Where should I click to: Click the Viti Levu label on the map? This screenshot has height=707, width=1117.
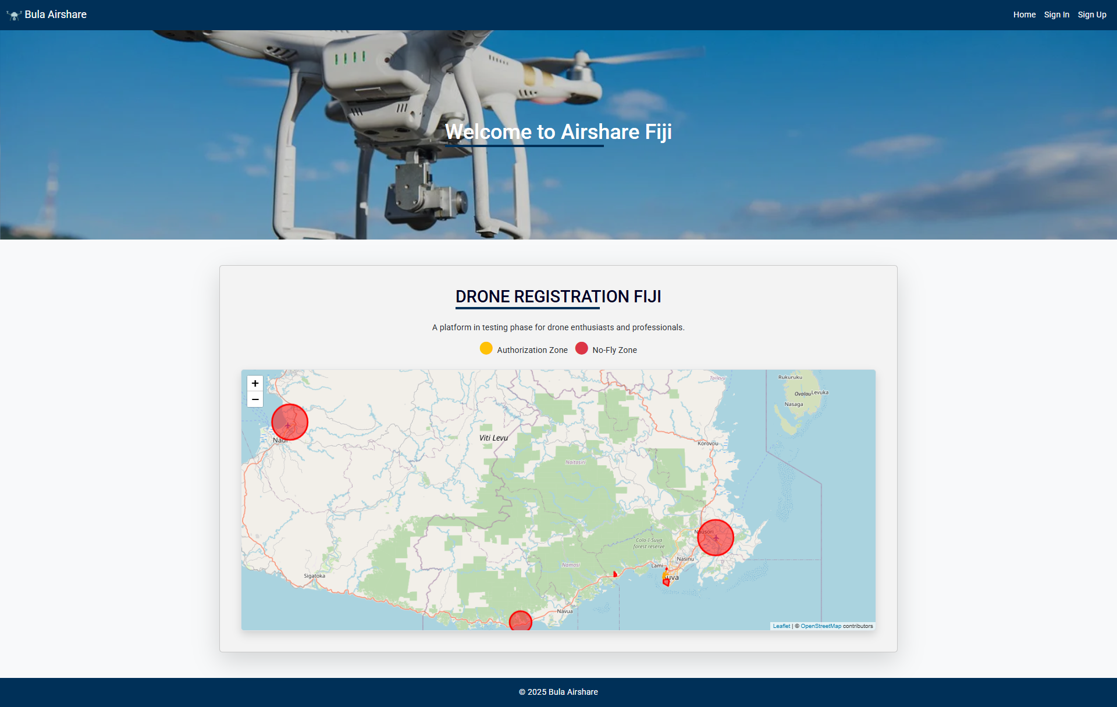[x=493, y=438]
